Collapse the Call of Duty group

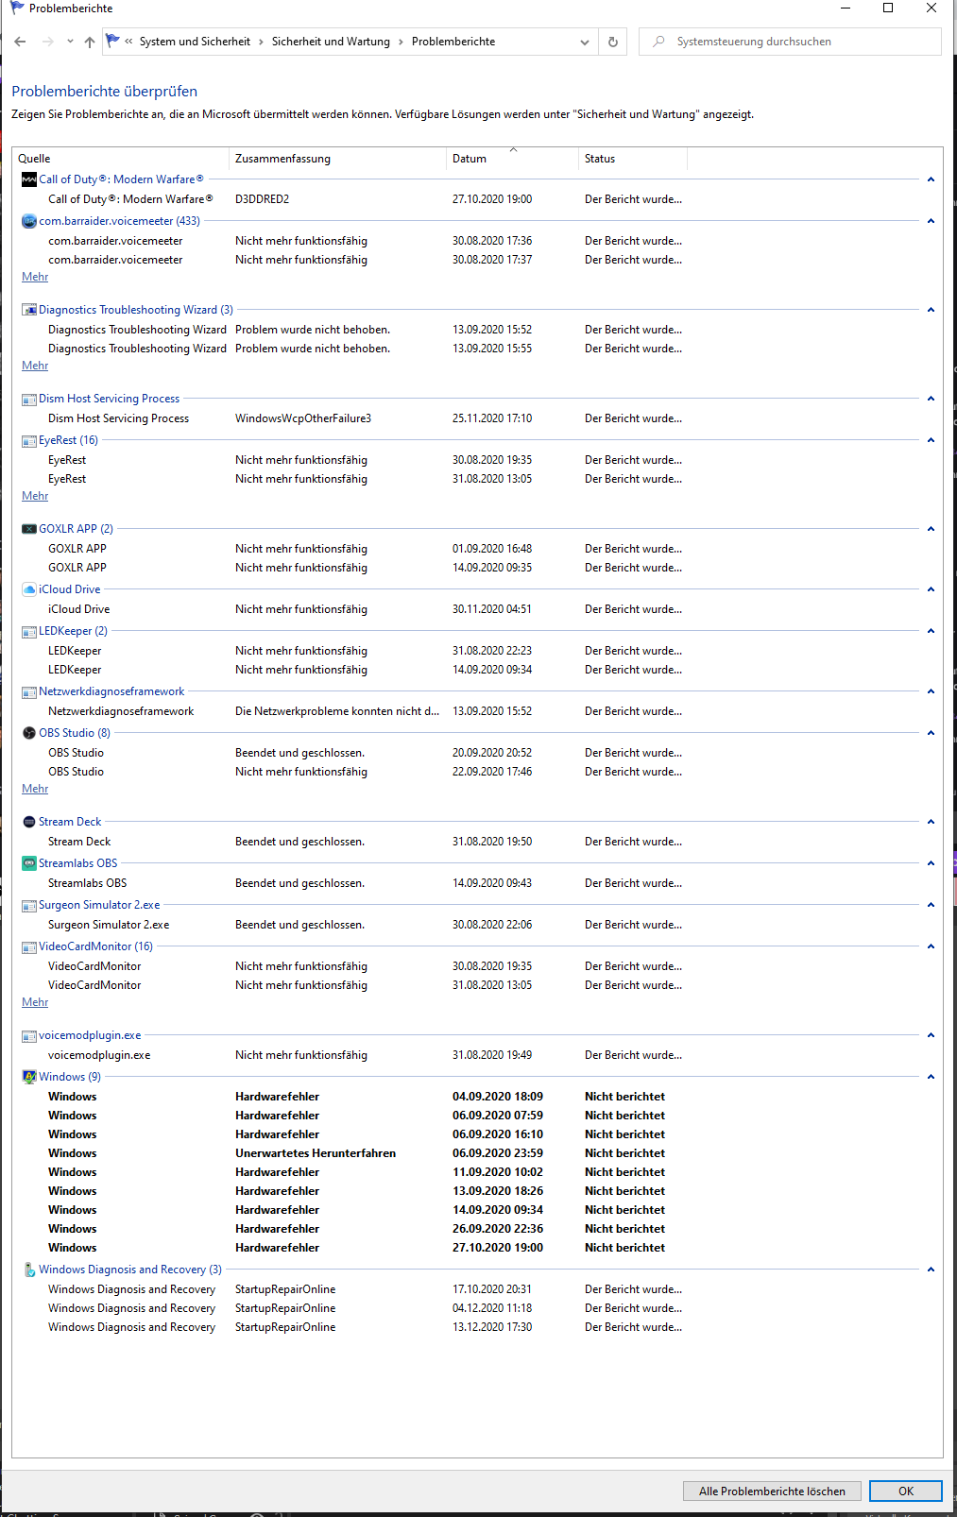pyautogui.click(x=931, y=179)
